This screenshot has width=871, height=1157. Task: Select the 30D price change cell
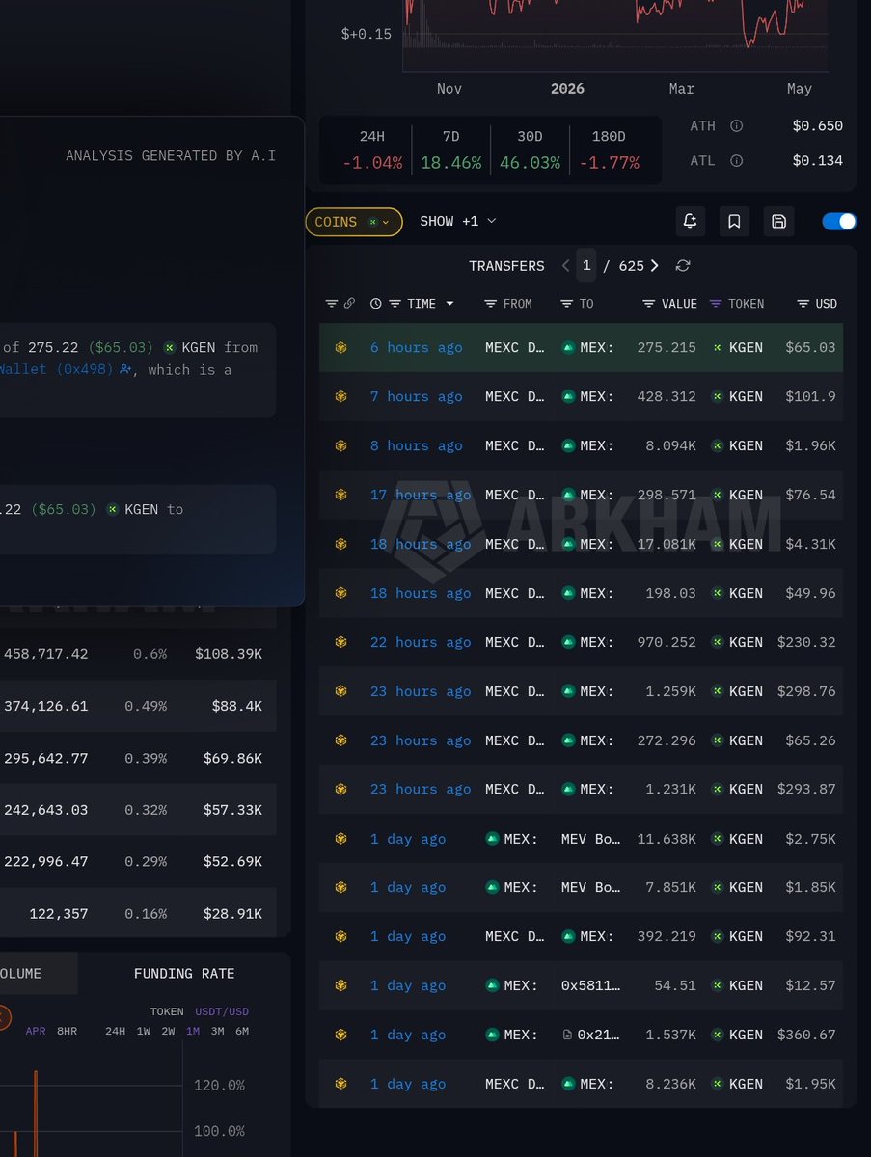point(530,151)
